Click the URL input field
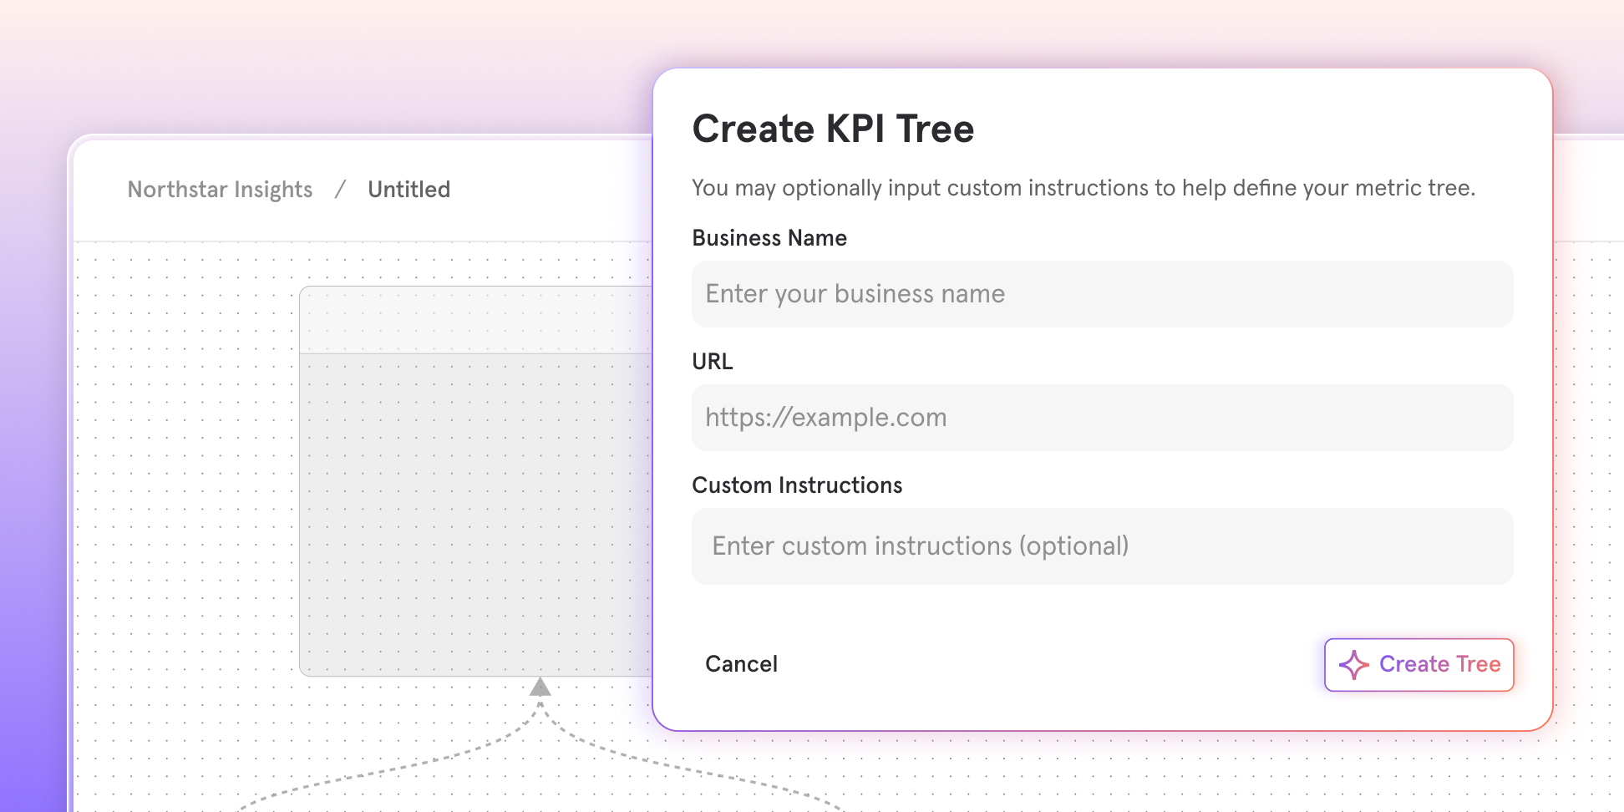1624x812 pixels. click(x=1103, y=418)
